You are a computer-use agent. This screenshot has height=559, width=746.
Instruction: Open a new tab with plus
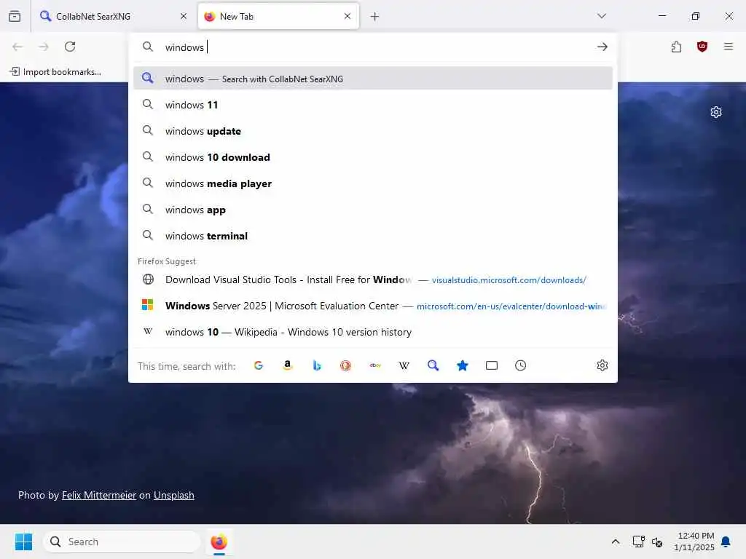[375, 17]
